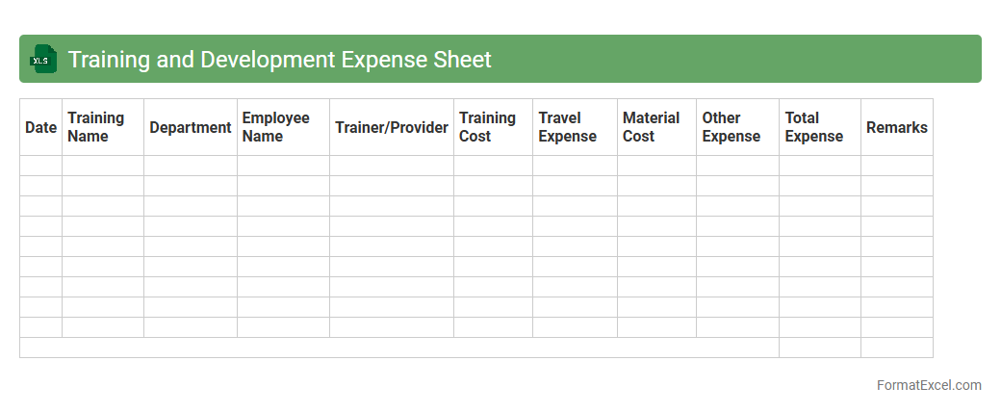Click the bottom totals row Total Expense cell
The image size is (1001, 413).
point(819,348)
